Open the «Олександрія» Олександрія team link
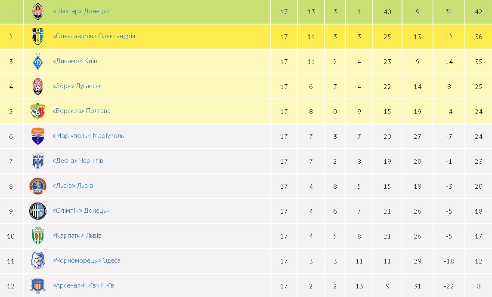492x297 pixels. [94, 36]
